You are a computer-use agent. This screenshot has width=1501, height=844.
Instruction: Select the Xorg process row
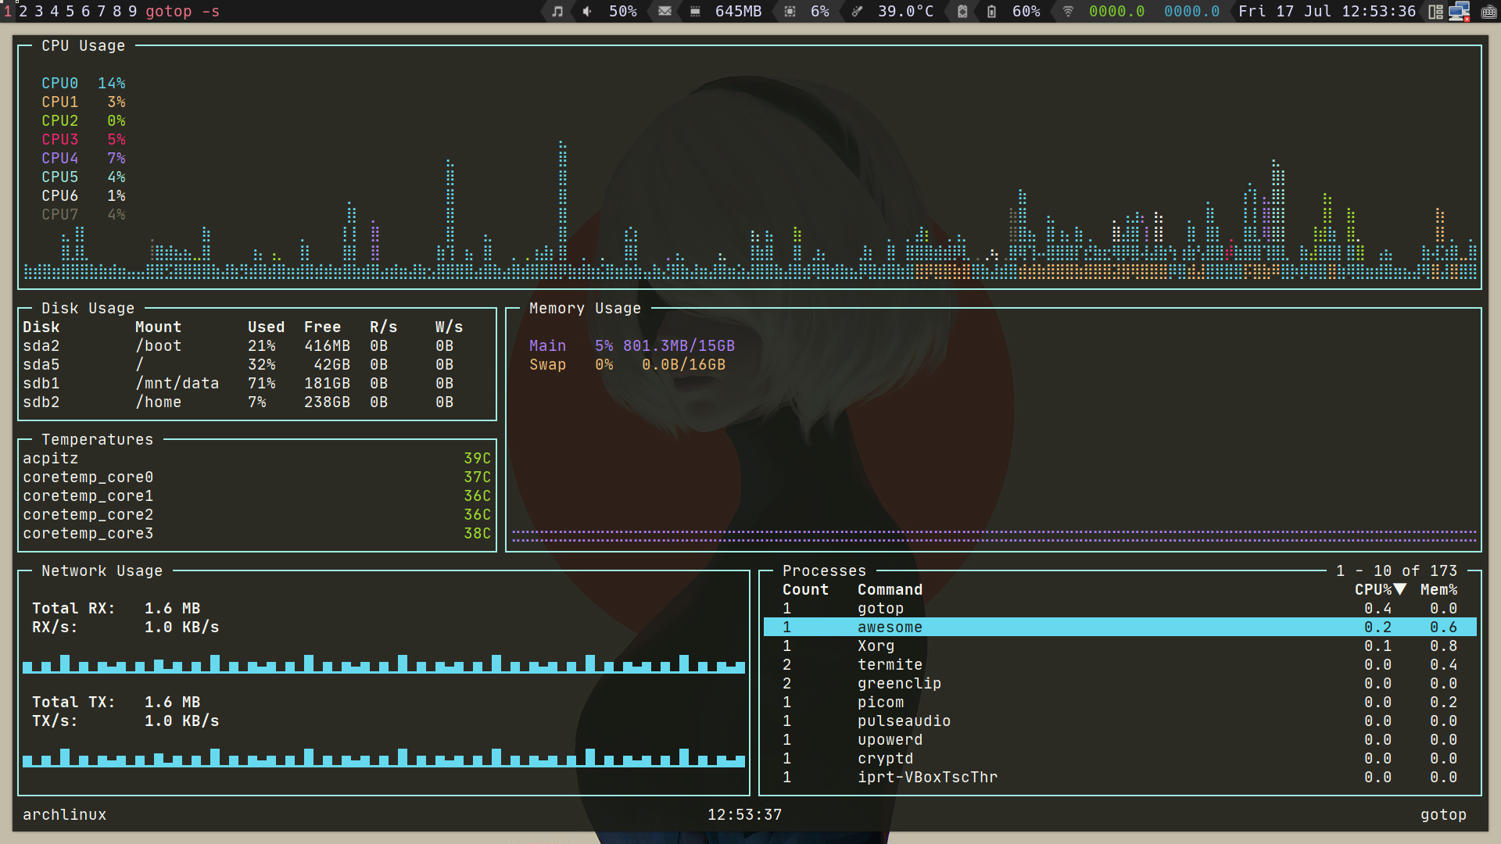click(876, 646)
